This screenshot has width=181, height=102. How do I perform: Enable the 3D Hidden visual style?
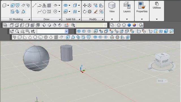coord(124,25)
